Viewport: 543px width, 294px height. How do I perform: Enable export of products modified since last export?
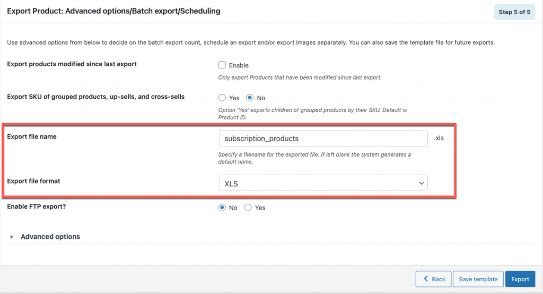pos(222,65)
